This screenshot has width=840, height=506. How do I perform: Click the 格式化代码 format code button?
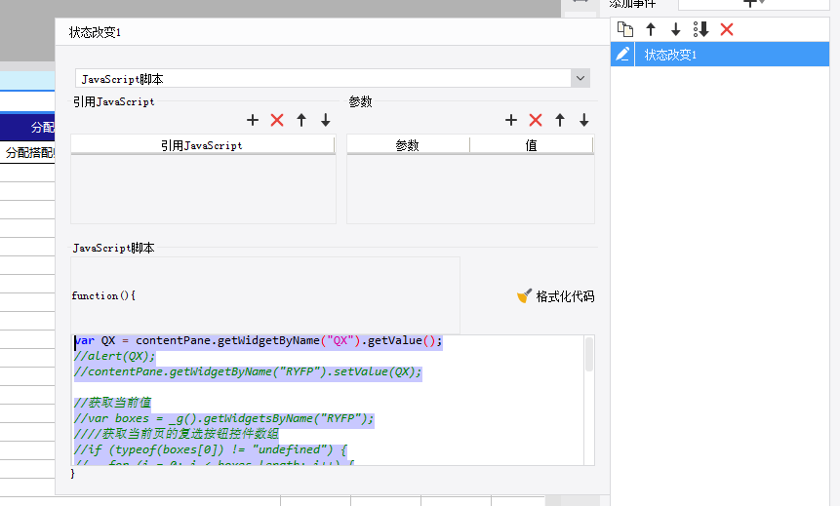pos(555,296)
